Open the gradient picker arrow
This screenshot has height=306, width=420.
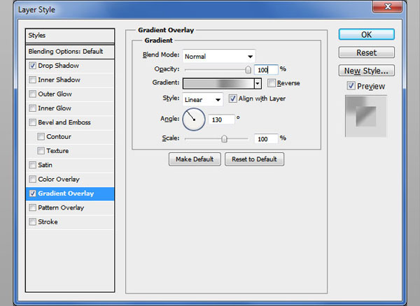258,84
